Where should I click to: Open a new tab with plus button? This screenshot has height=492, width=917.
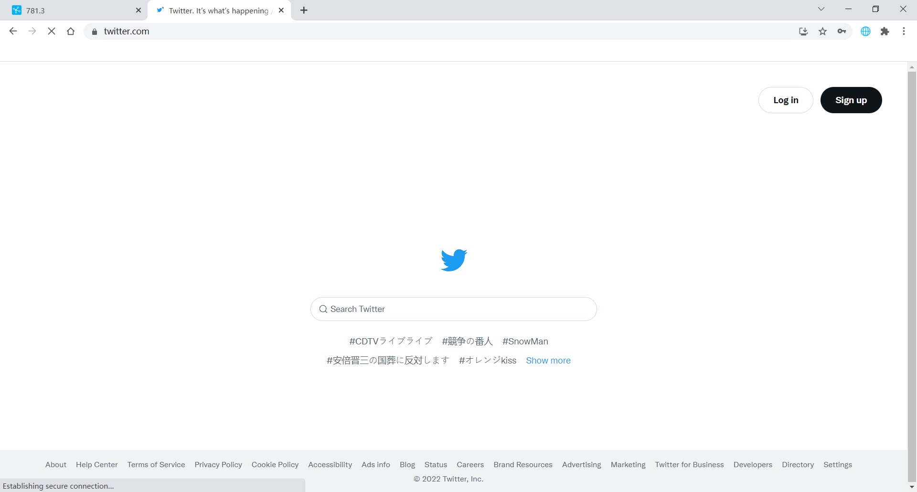tap(304, 11)
